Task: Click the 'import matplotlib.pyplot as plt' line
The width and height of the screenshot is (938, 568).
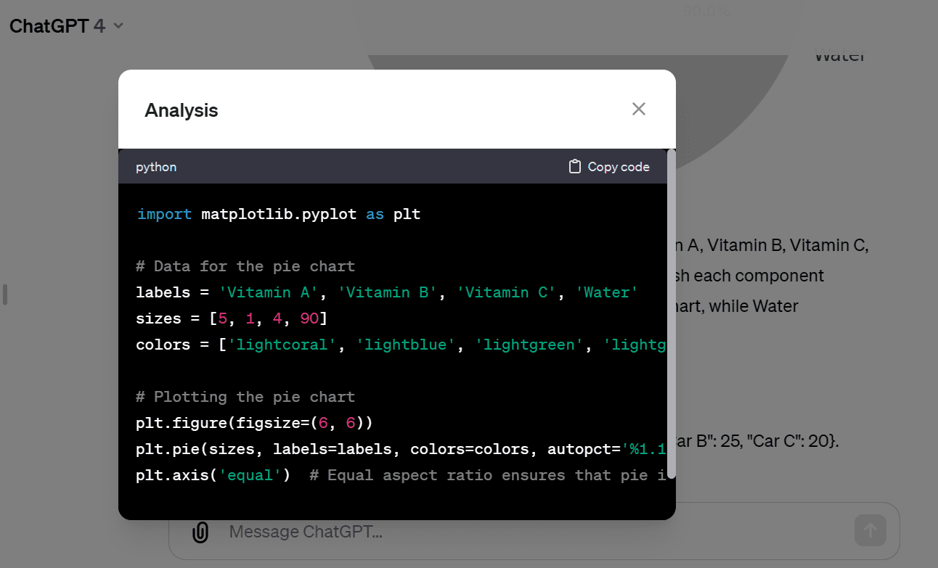Action: pos(279,214)
